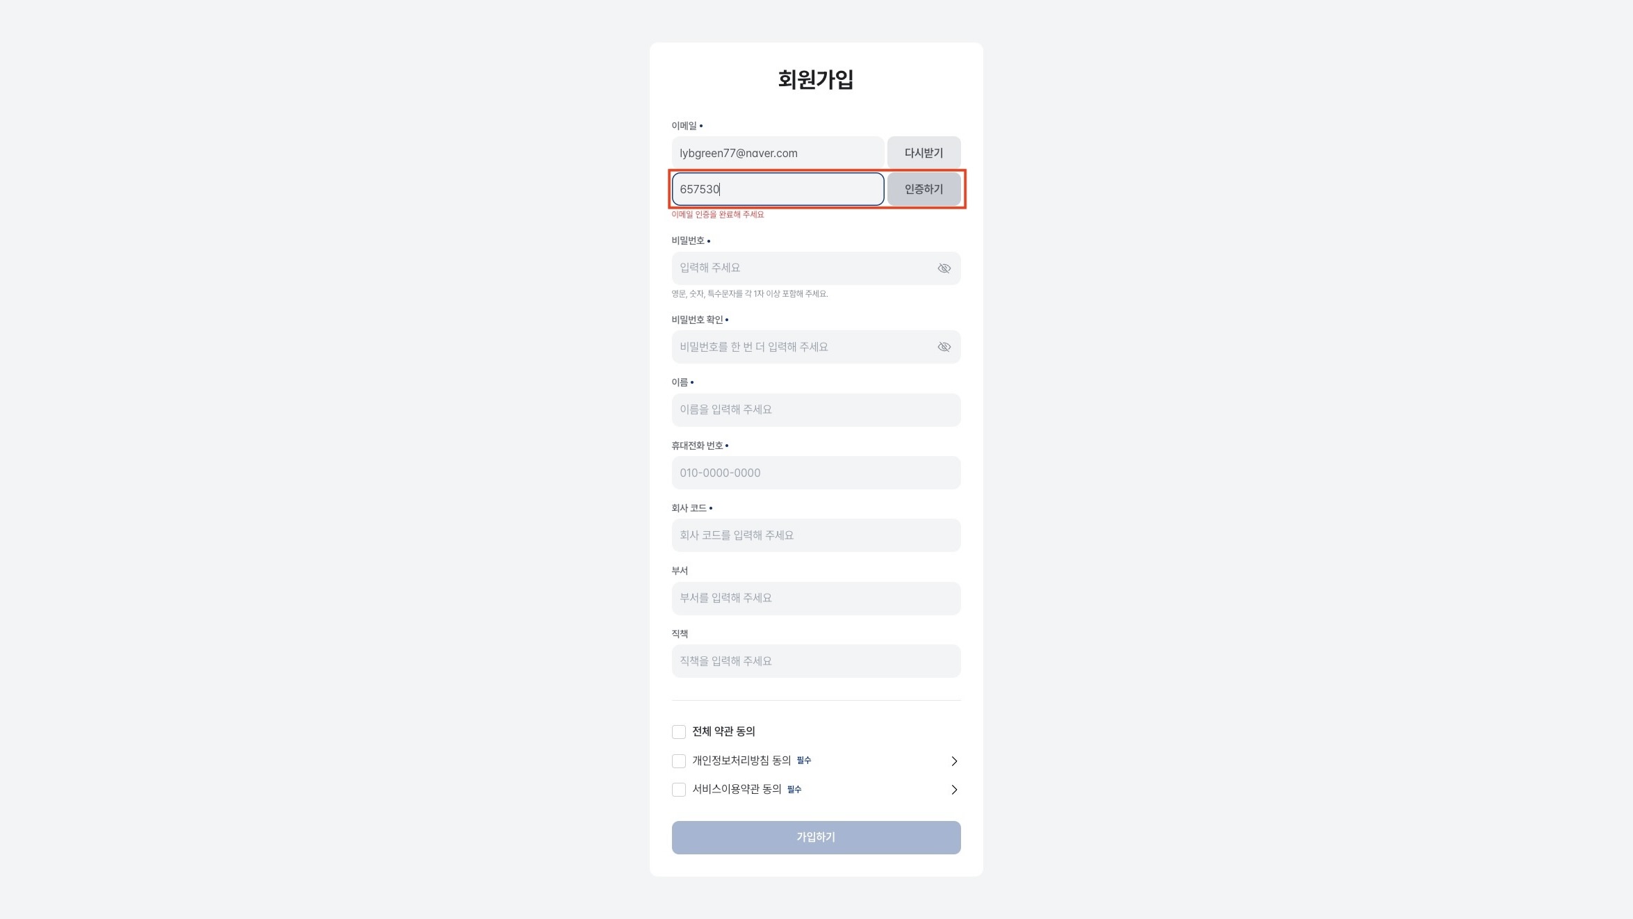The width and height of the screenshot is (1633, 919).
Task: Show password via eye icon in 비밀번호 field
Action: 944,268
